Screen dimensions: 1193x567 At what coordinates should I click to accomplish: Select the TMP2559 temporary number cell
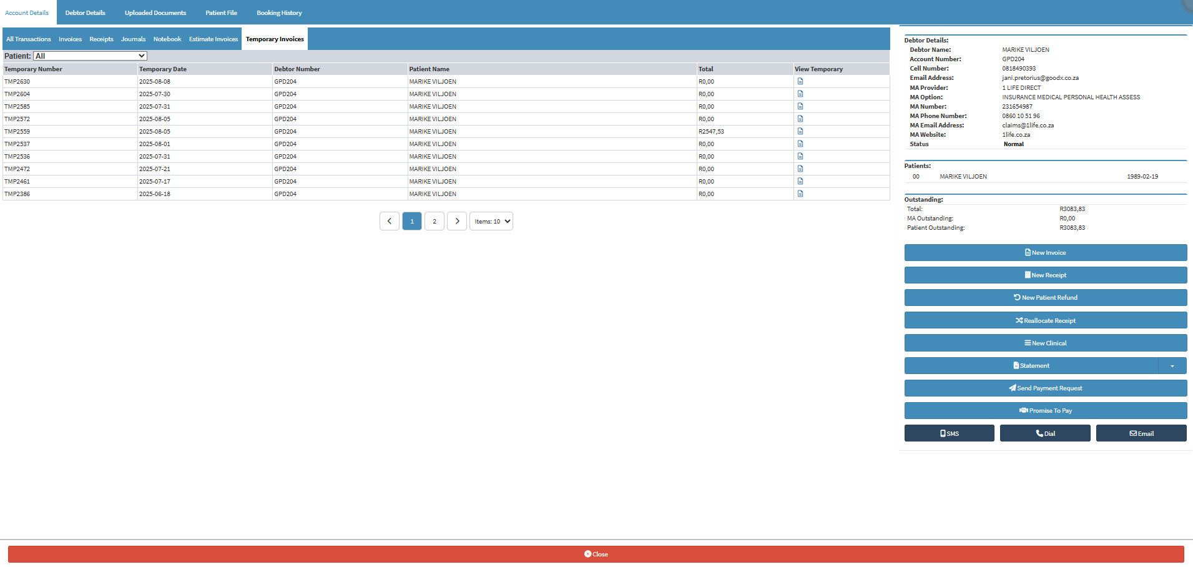point(70,132)
